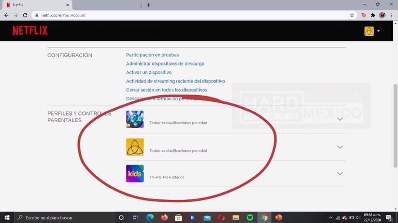Open the volume speaker icon in tray
Viewport: 398px width, 223px height.
[x=358, y=218]
